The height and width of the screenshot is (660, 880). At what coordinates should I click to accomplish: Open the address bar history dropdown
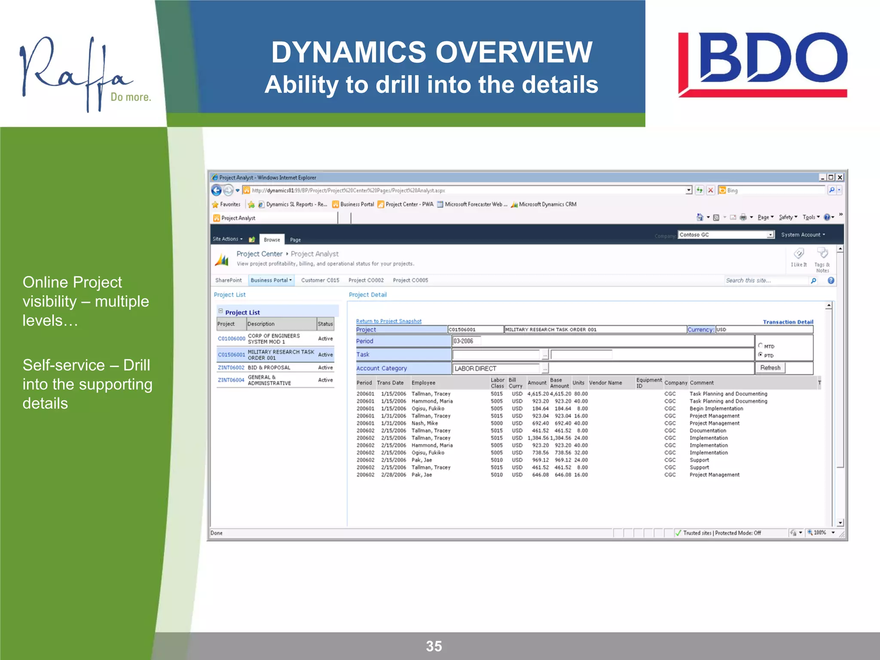click(689, 190)
